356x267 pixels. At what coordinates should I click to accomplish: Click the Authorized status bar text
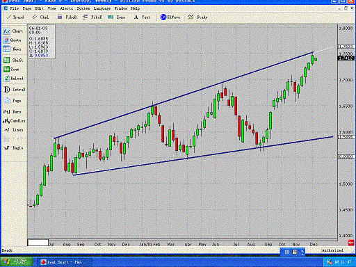332,250
